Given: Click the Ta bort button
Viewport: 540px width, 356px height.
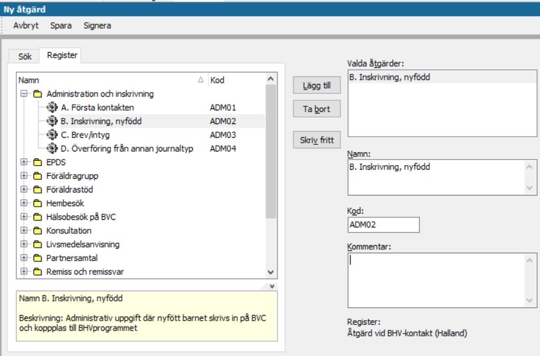Looking at the screenshot, I should point(317,109).
